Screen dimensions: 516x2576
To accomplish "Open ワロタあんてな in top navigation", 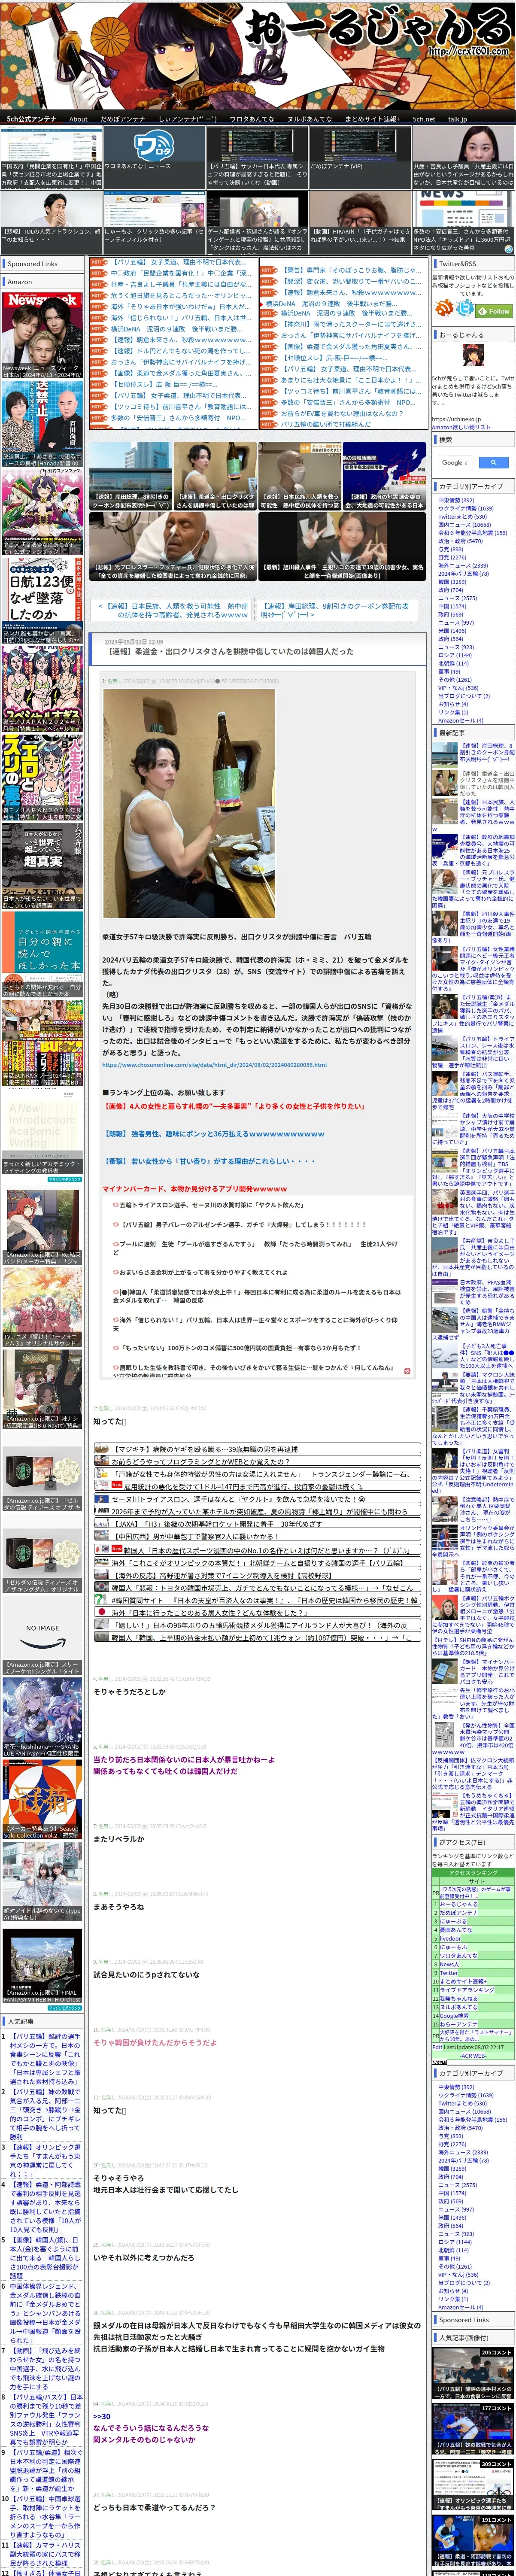I will 252,119.
